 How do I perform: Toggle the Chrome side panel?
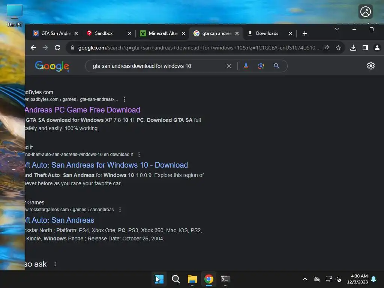coord(365,48)
